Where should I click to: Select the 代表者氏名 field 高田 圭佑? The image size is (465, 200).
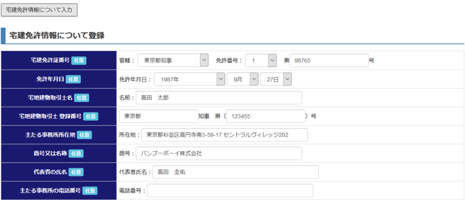[x=236, y=172]
